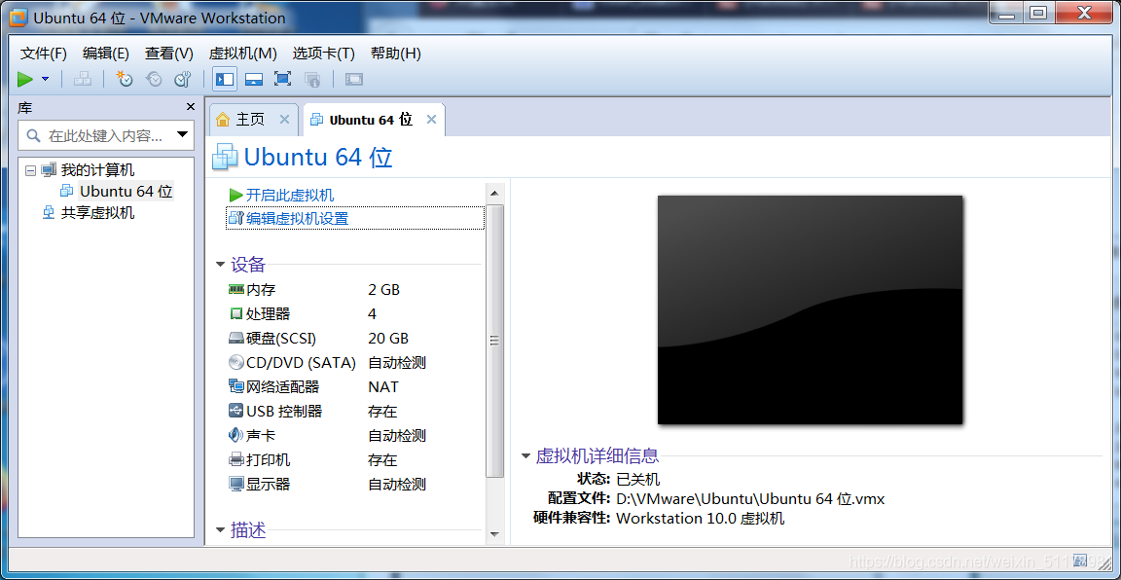1121x580 pixels.
Task: Click the 网络适配器 network adapter icon
Action: [235, 387]
